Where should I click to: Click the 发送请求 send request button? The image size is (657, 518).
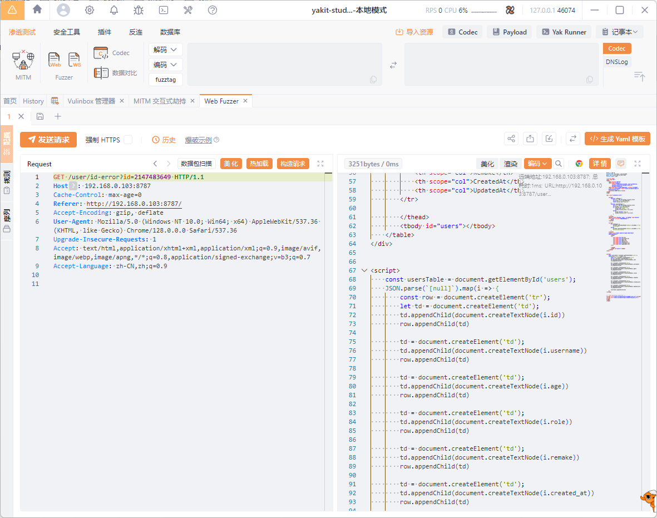(48, 140)
